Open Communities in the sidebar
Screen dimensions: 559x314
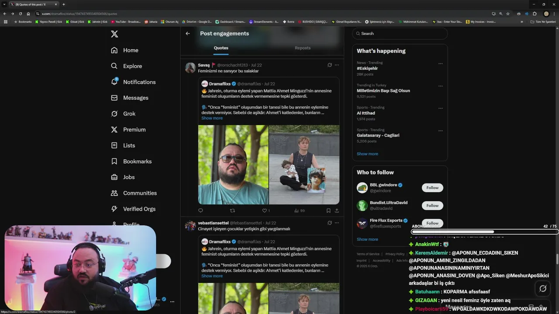(x=134, y=193)
